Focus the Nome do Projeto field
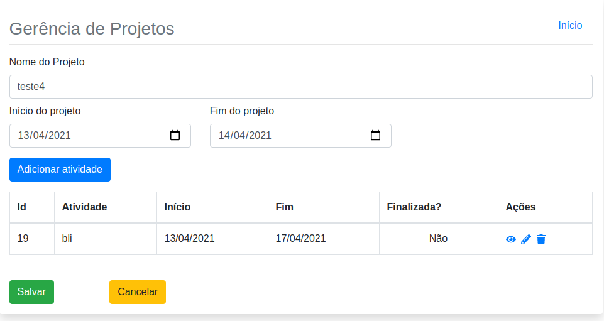The image size is (604, 321). point(301,87)
